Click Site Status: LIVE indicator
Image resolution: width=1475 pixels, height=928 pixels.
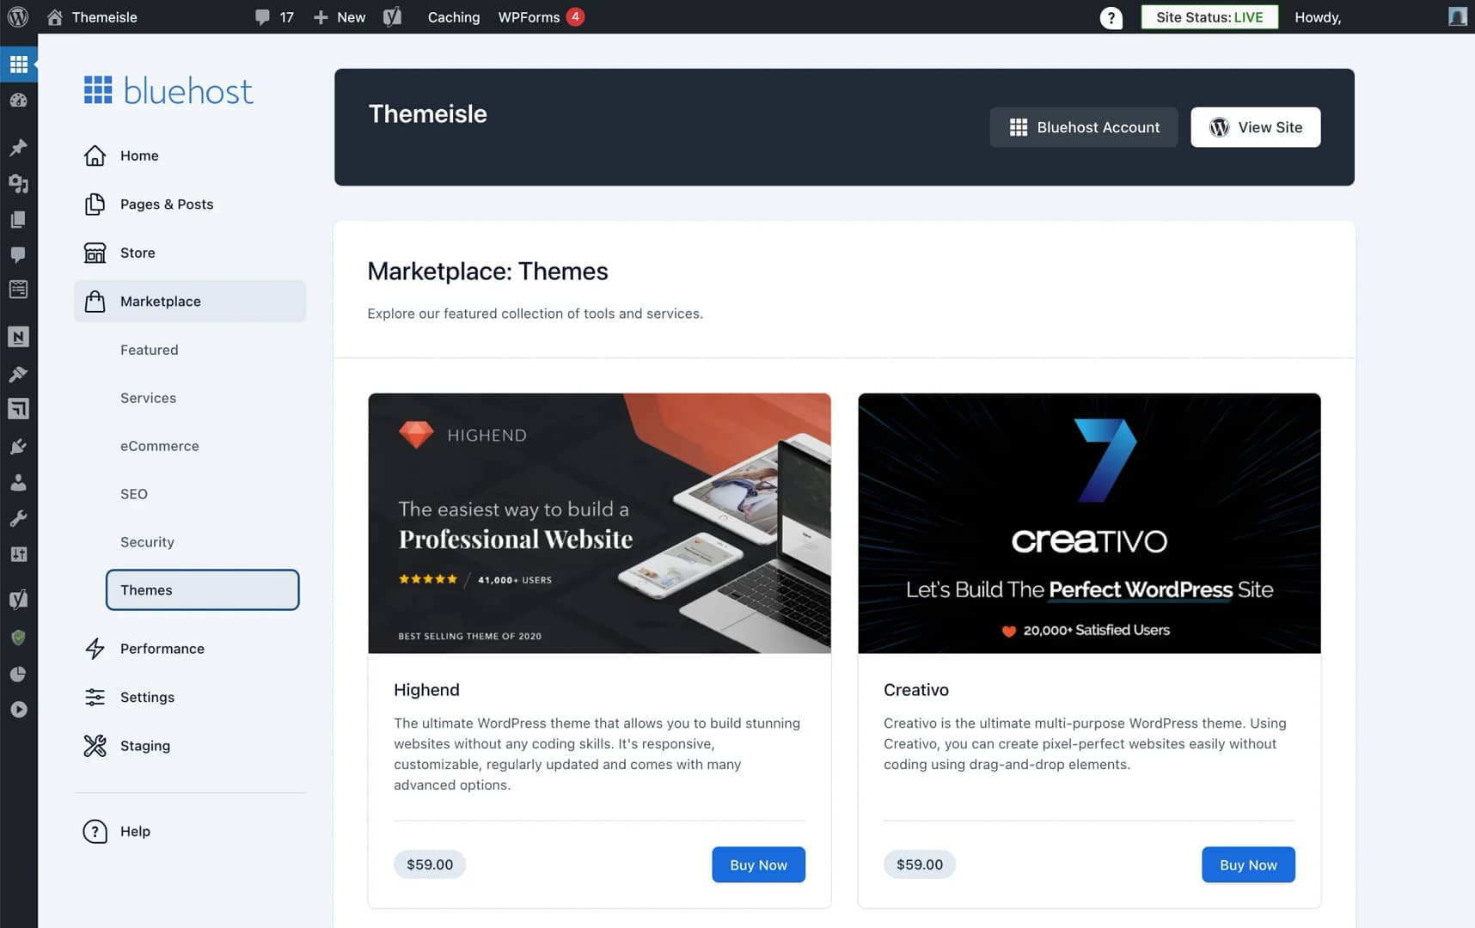click(1209, 17)
